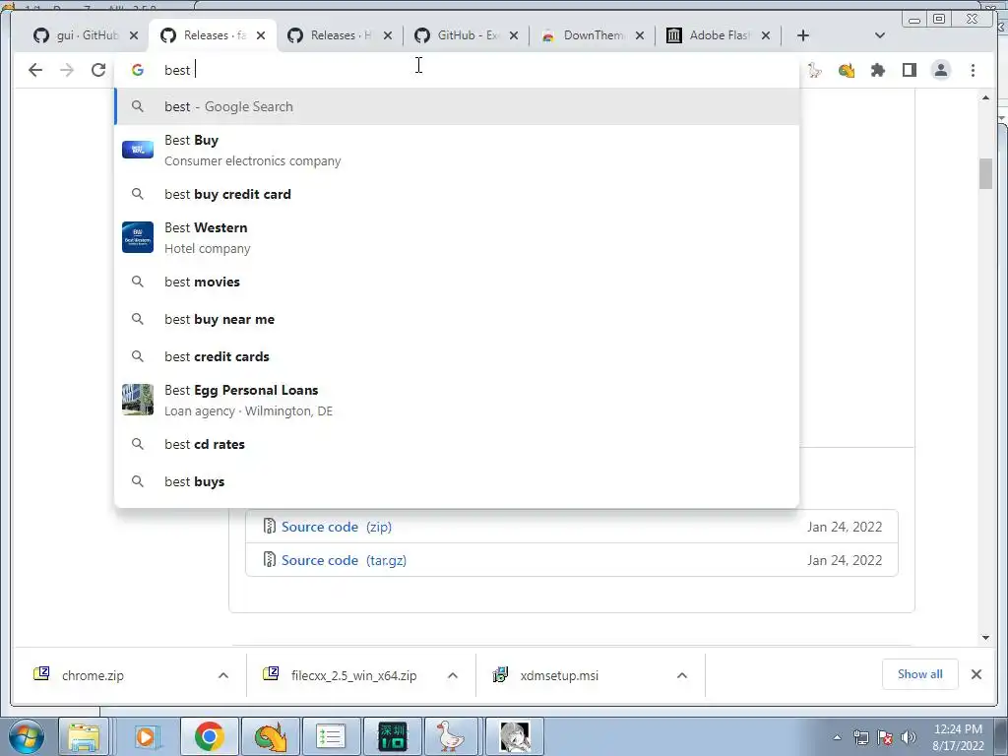Click zip file icon beside Source code (zip)
This screenshot has width=1008, height=756.
tap(270, 526)
